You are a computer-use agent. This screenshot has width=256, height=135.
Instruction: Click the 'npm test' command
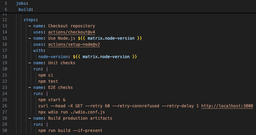(x=48, y=81)
